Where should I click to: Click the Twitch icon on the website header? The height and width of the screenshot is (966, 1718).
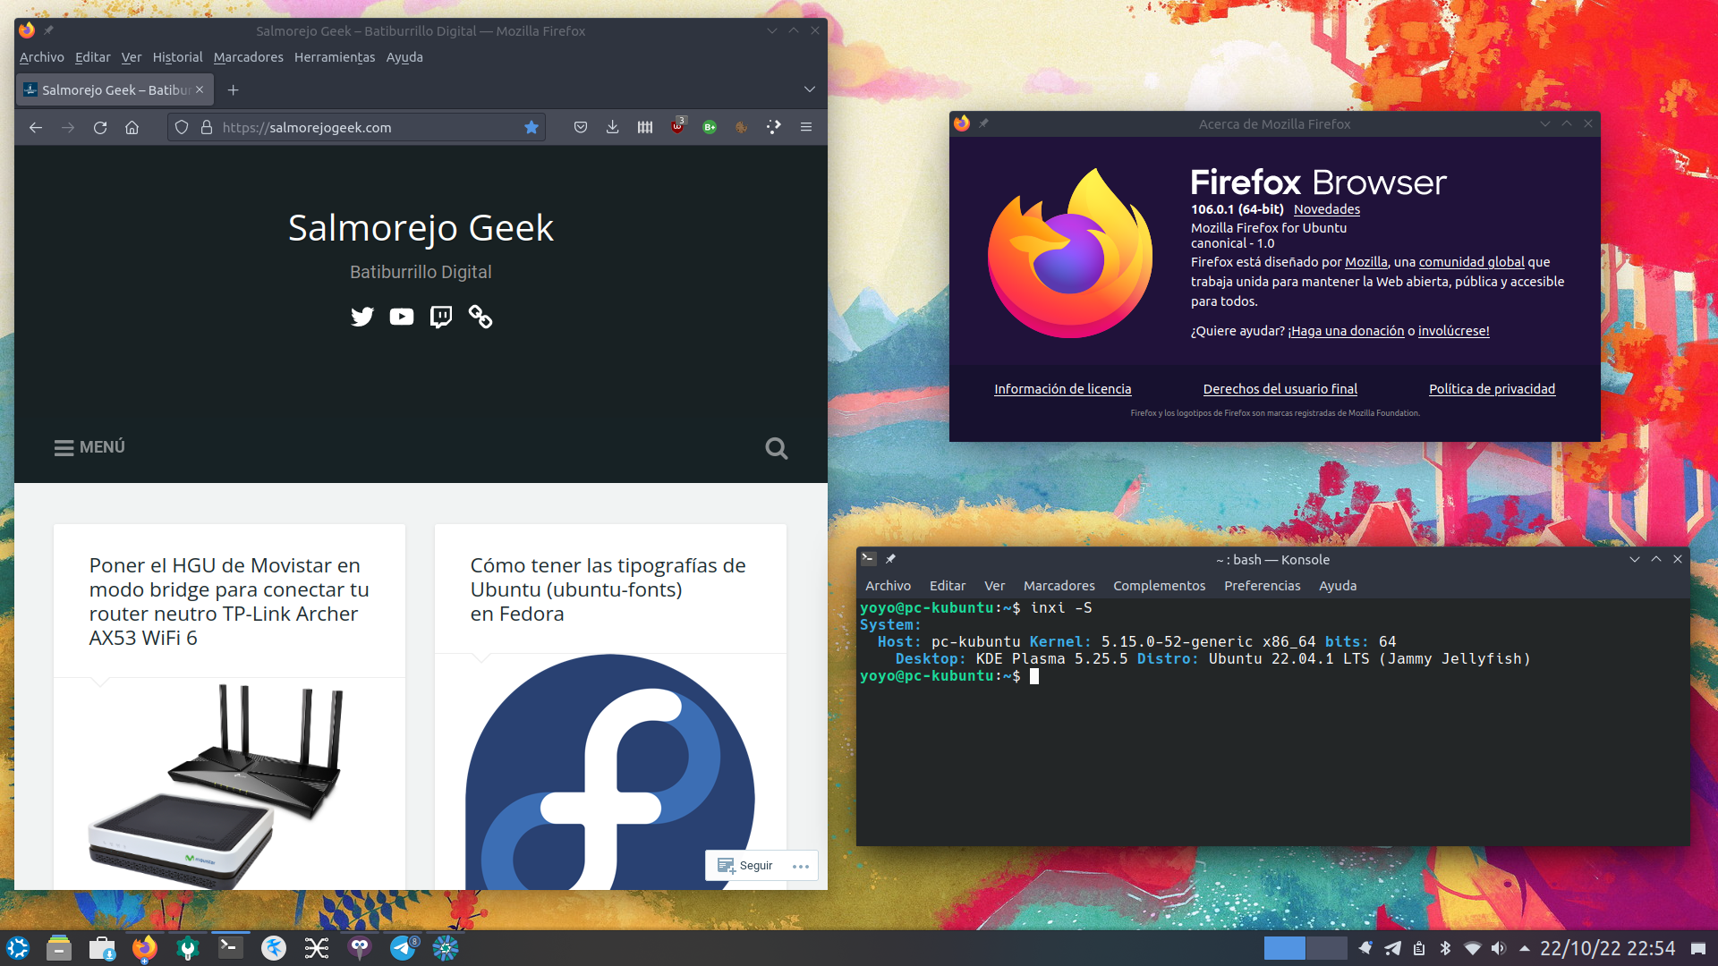point(441,317)
